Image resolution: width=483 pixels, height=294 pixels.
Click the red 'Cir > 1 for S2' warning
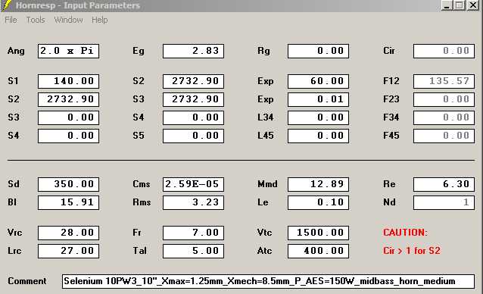[x=412, y=251]
